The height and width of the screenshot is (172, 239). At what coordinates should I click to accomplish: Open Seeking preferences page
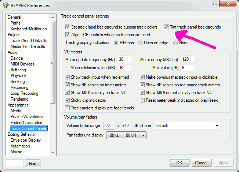(x=18, y=82)
